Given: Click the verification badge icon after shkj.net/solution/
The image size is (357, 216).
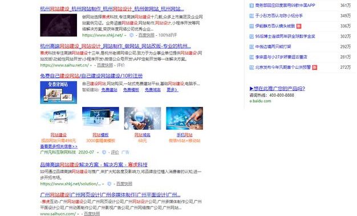Looking at the screenshot, I should (109, 184).
